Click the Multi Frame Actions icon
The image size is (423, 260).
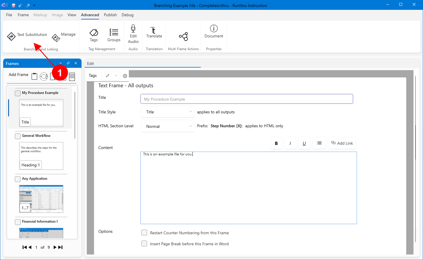point(183,36)
